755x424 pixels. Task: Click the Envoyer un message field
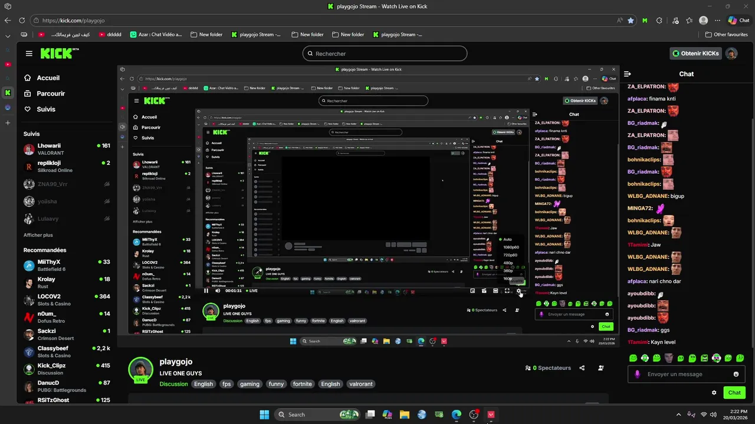click(x=686, y=374)
